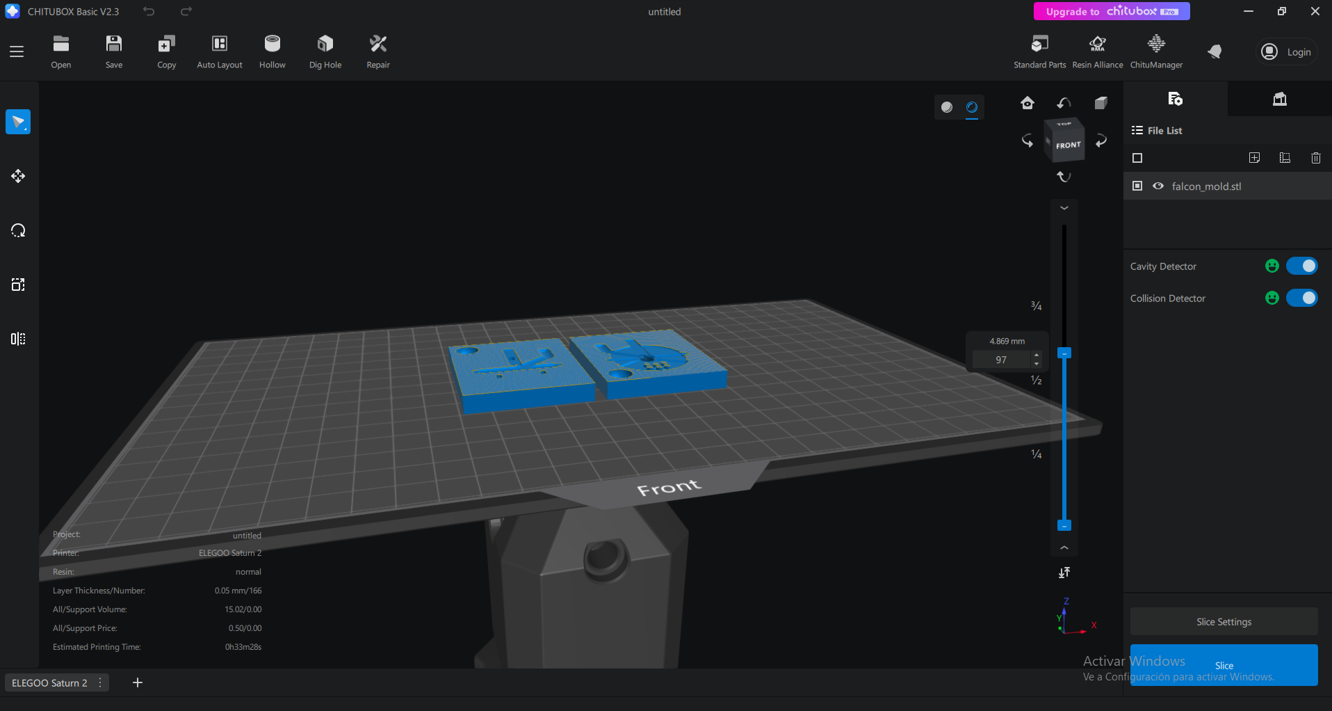Click the add file icon in File List
1332x711 pixels.
(1254, 158)
